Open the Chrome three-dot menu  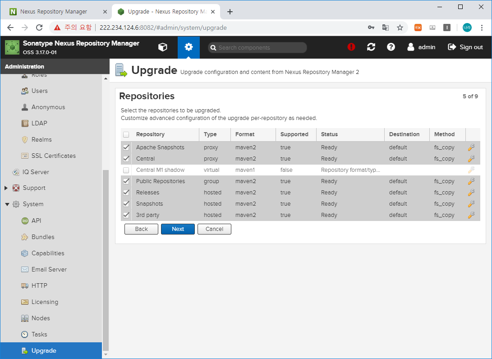[x=482, y=28]
